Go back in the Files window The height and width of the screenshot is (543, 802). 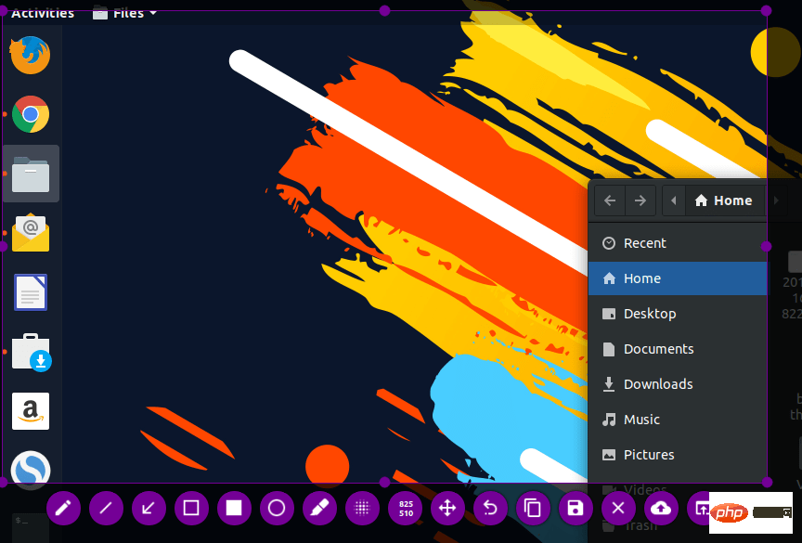[610, 200]
